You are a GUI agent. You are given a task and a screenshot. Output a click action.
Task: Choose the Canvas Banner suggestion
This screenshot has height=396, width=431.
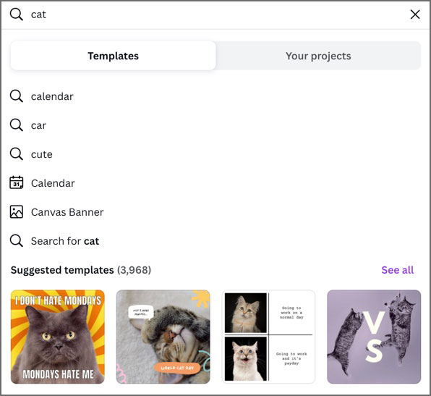pos(215,212)
